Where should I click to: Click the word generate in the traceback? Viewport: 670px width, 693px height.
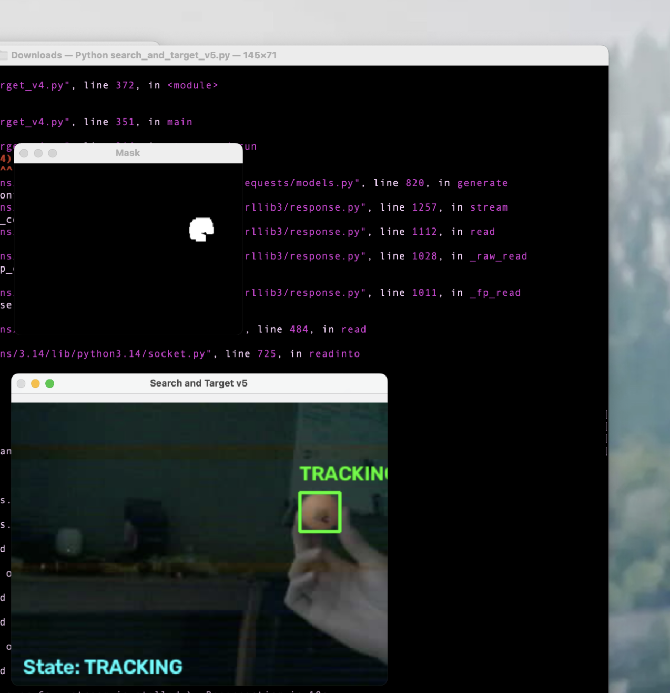pos(482,183)
